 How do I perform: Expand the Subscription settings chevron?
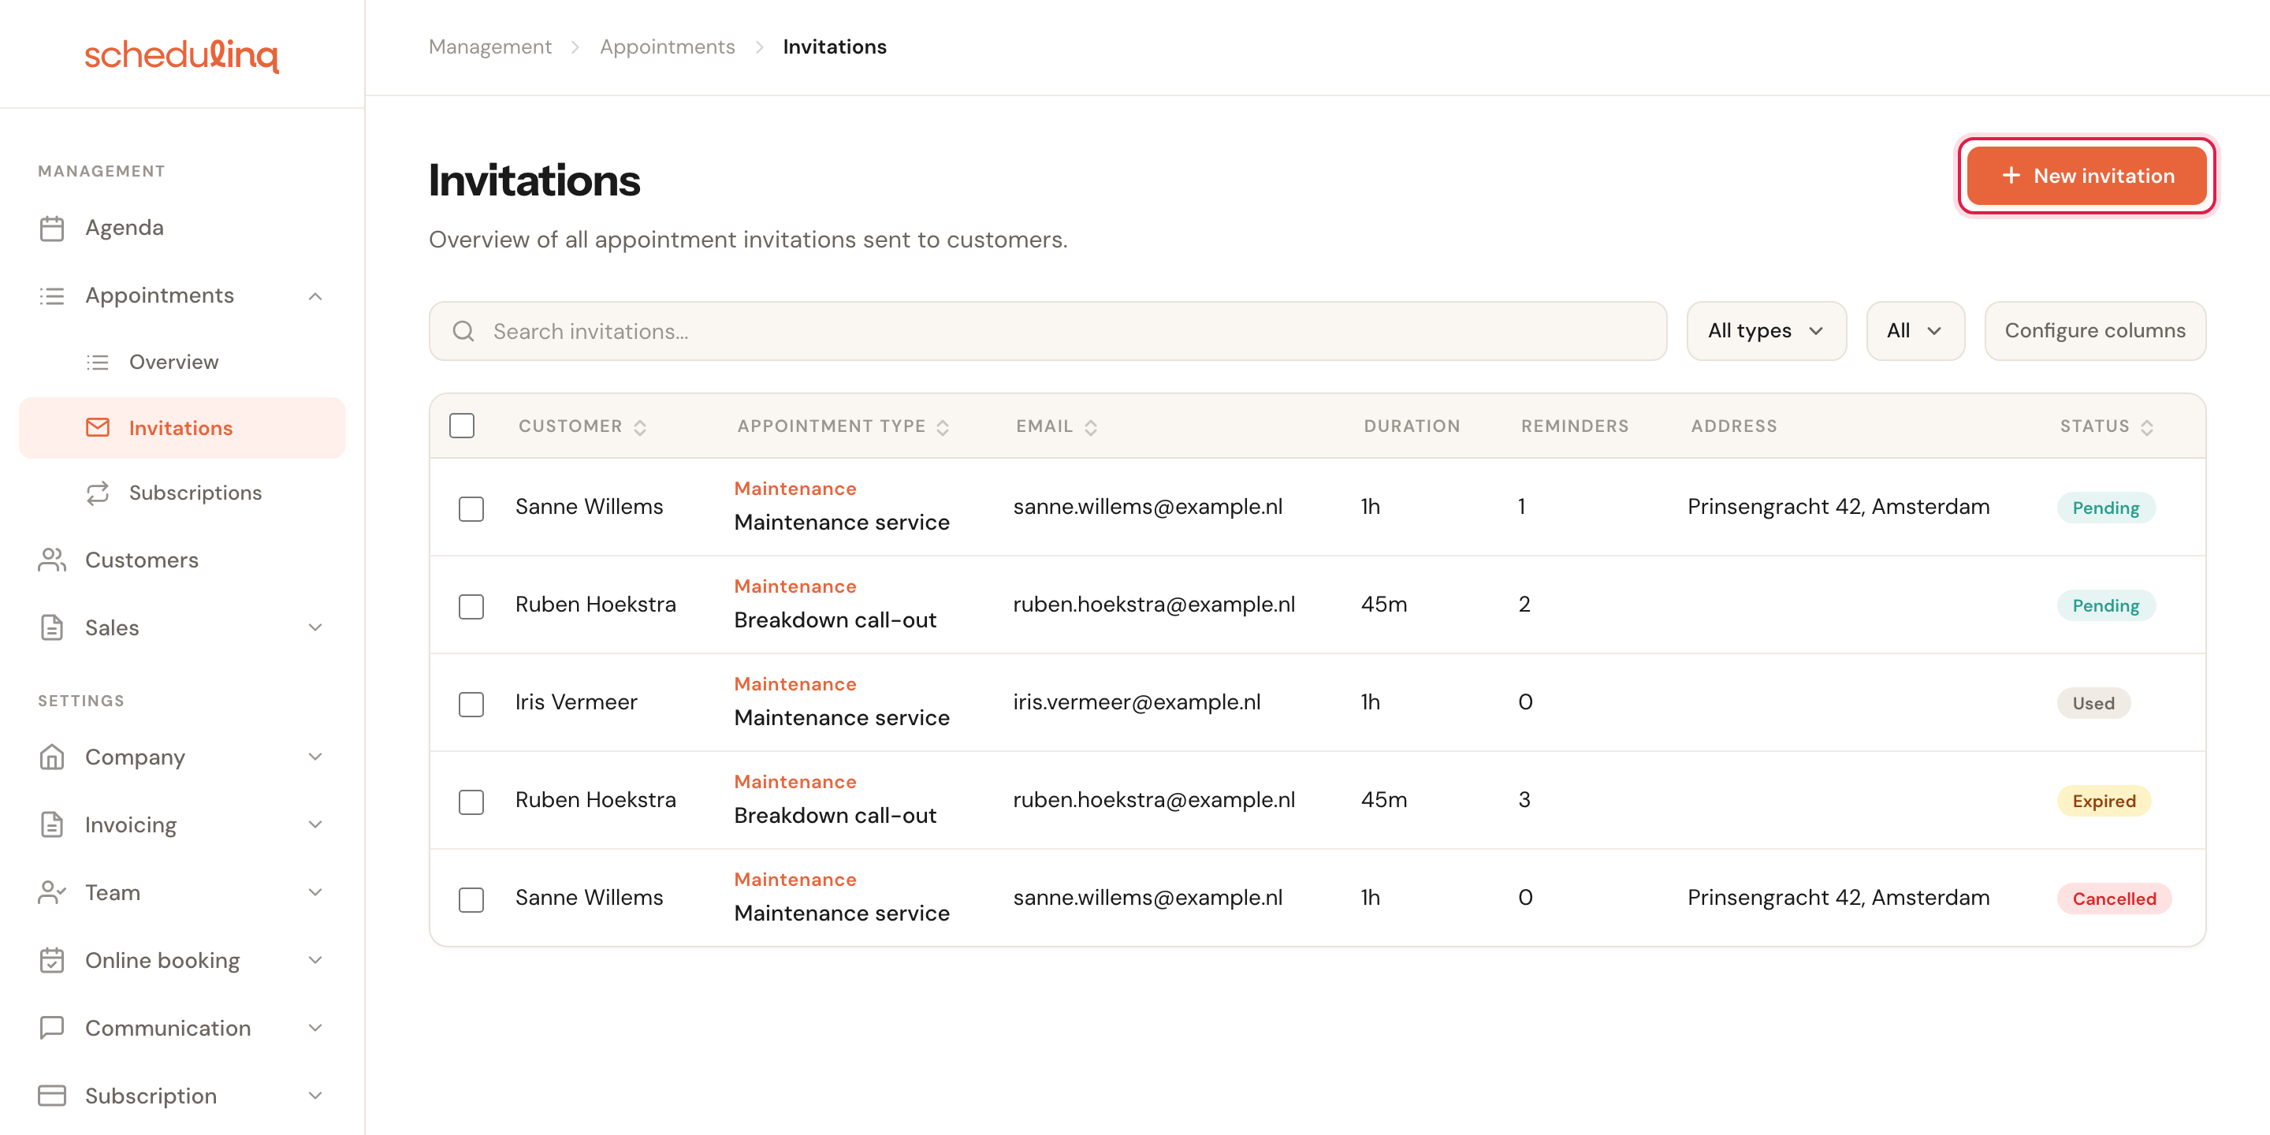tap(315, 1096)
